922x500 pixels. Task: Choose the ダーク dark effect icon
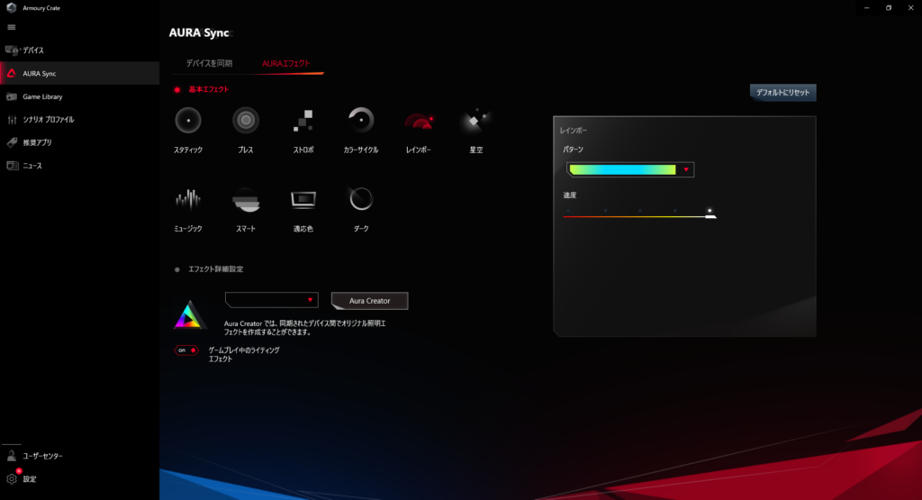tap(360, 199)
